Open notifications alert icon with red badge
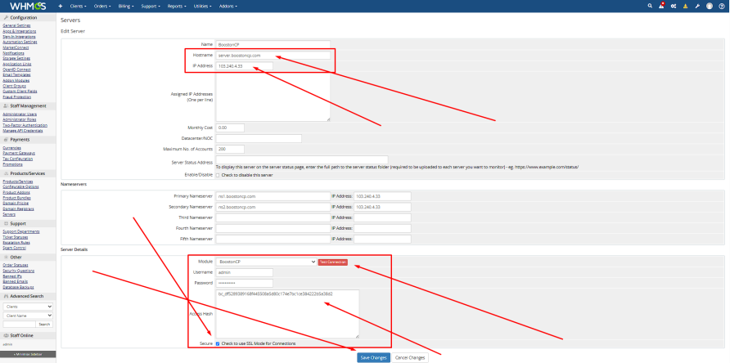 [661, 6]
